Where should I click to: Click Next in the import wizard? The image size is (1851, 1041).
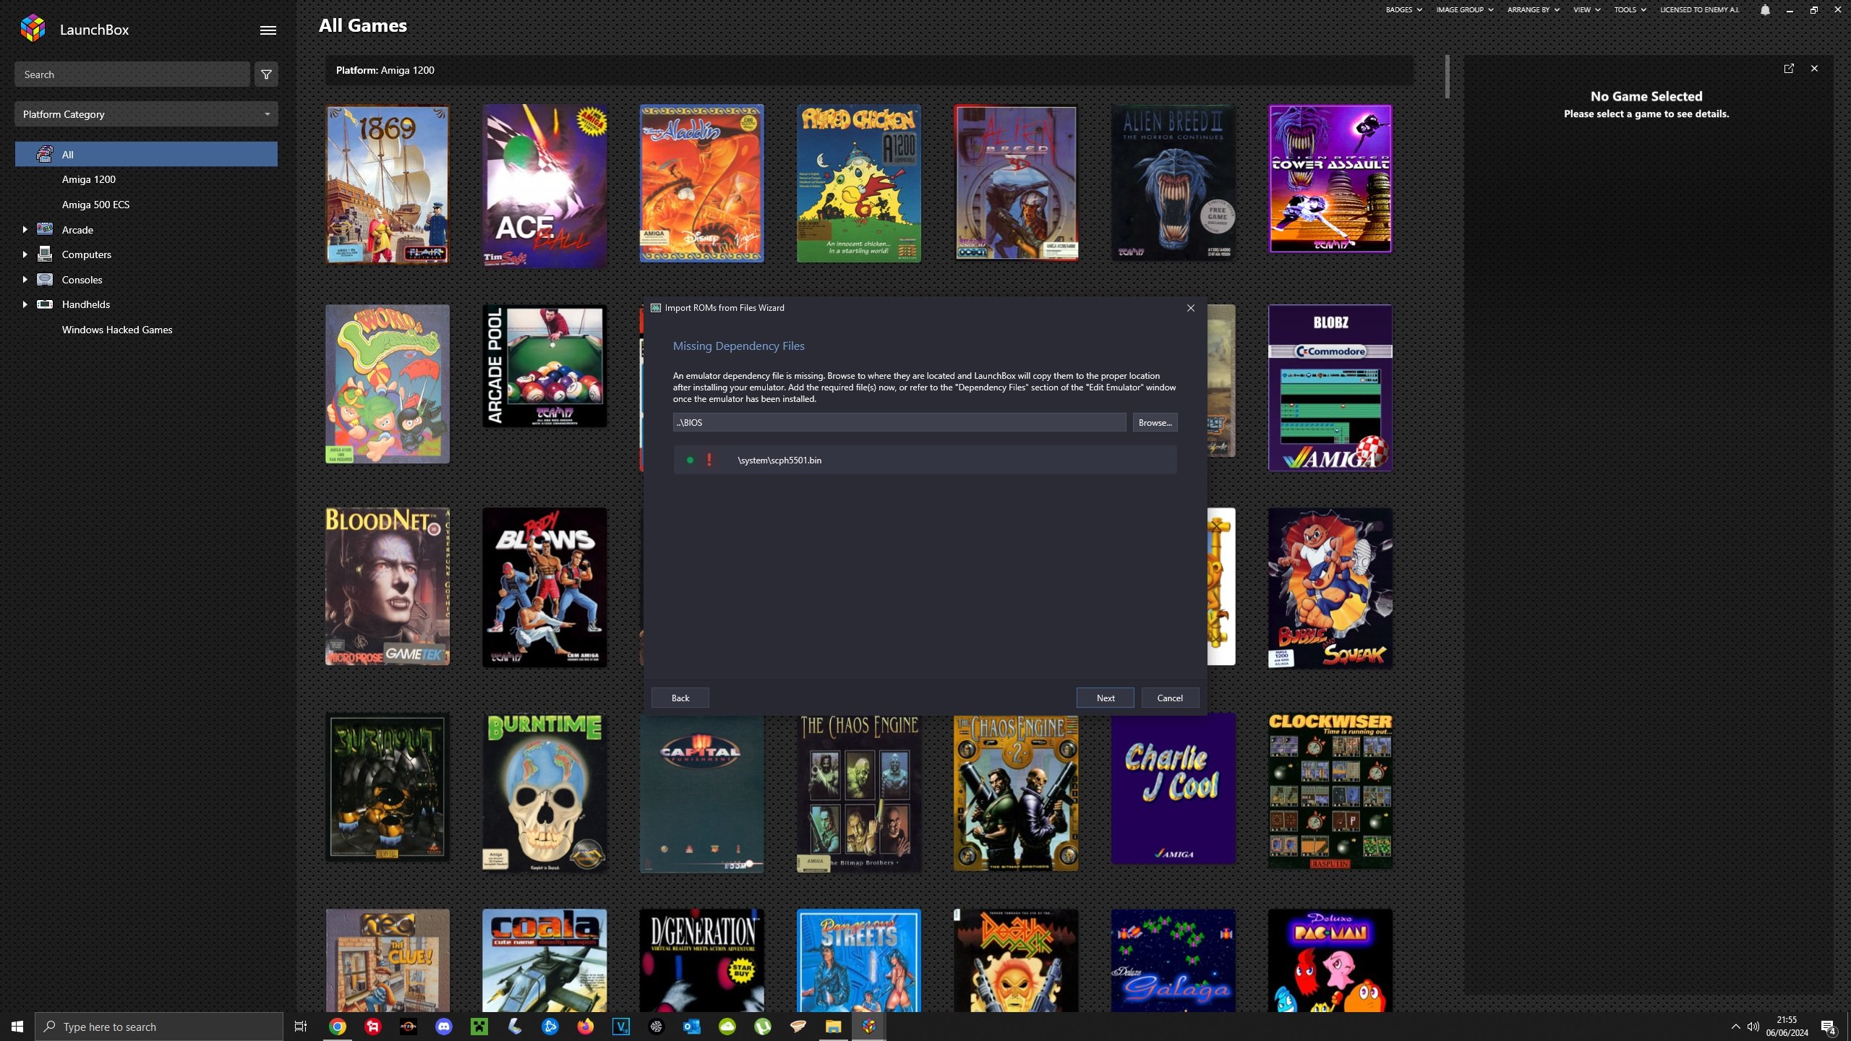coord(1105,698)
